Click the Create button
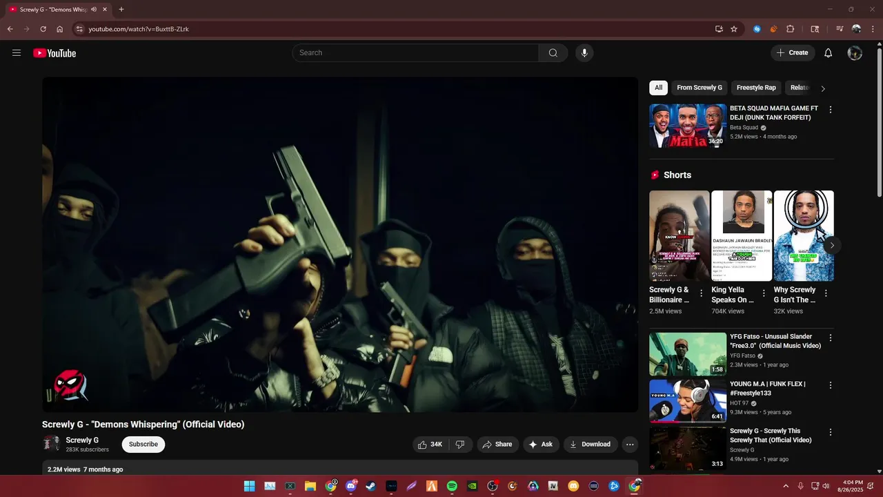Viewport: 883px width, 497px height. [793, 53]
